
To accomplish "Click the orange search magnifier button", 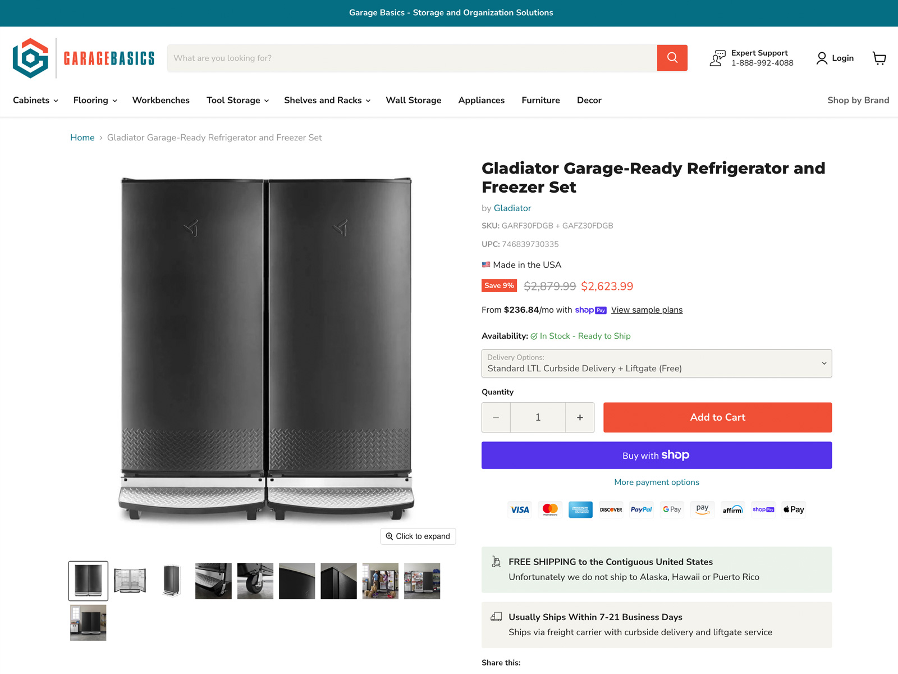I will (x=672, y=58).
